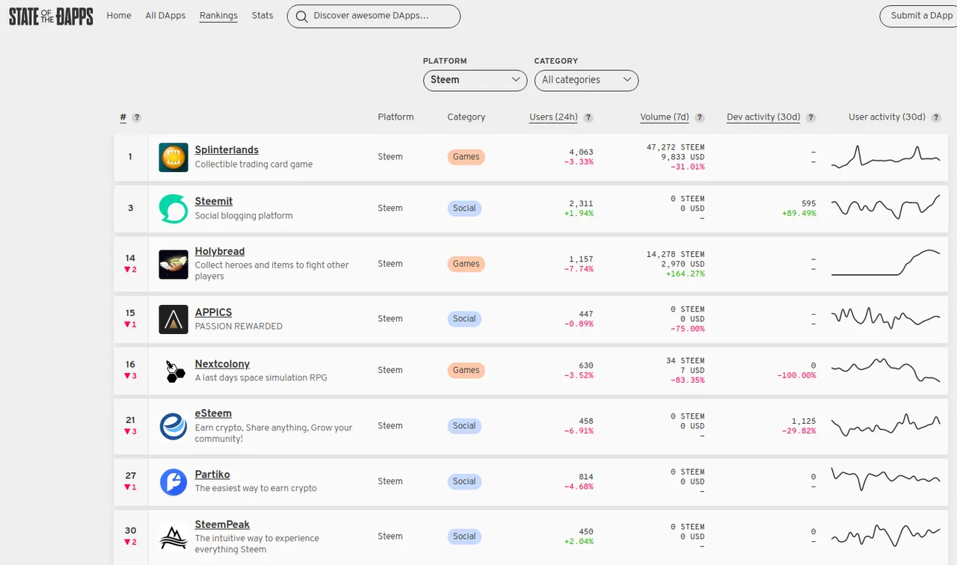957x565 pixels.
Task: Click Social tag in eSteem row
Action: [464, 426]
